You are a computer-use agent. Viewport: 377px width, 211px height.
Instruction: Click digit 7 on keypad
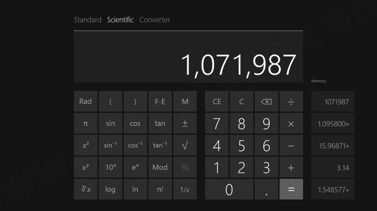coord(217,123)
